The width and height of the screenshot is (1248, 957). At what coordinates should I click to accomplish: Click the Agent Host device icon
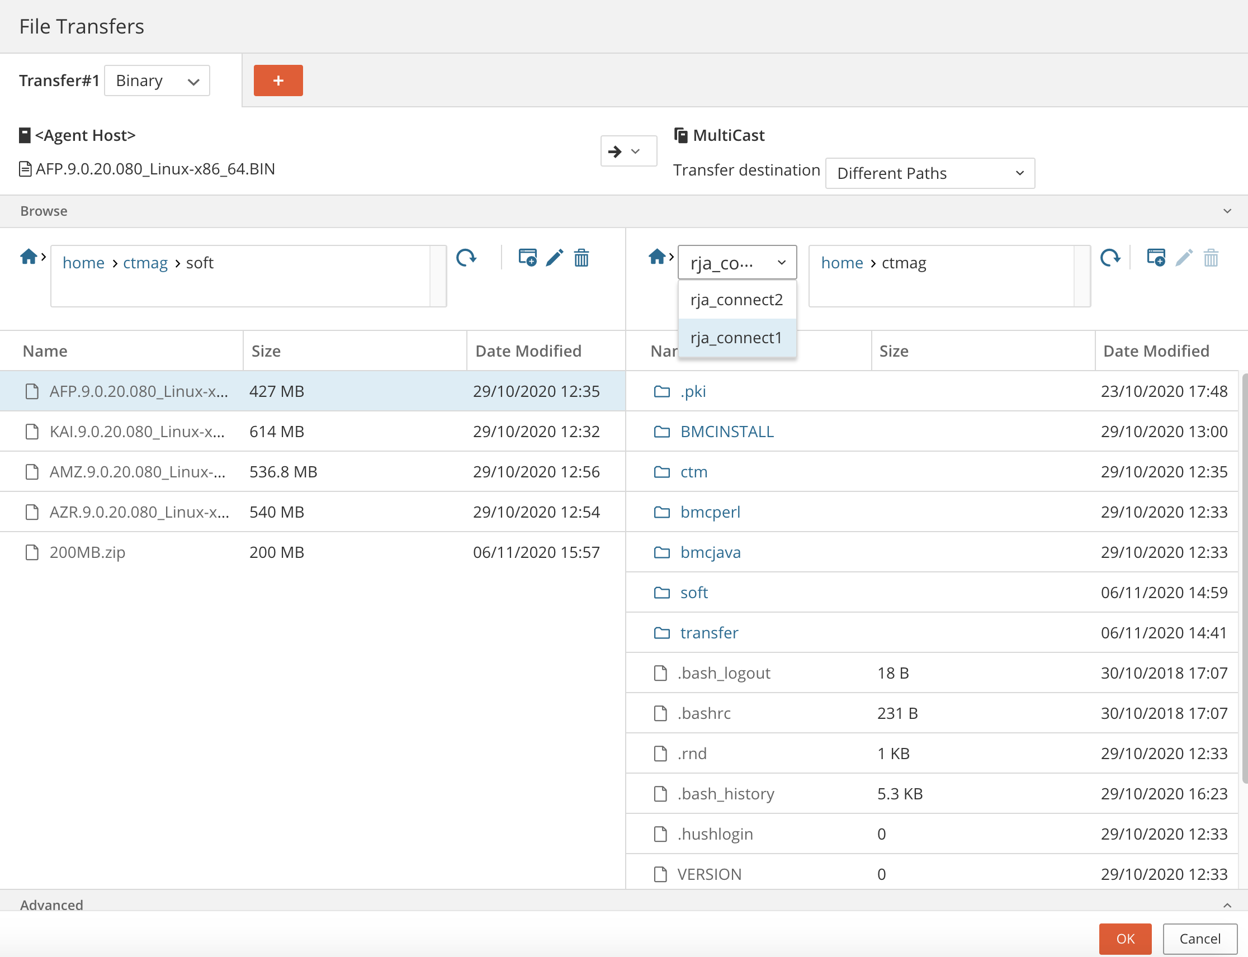coord(24,134)
